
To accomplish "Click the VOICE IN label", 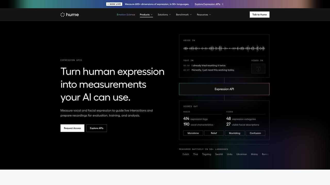I will click(x=189, y=40).
